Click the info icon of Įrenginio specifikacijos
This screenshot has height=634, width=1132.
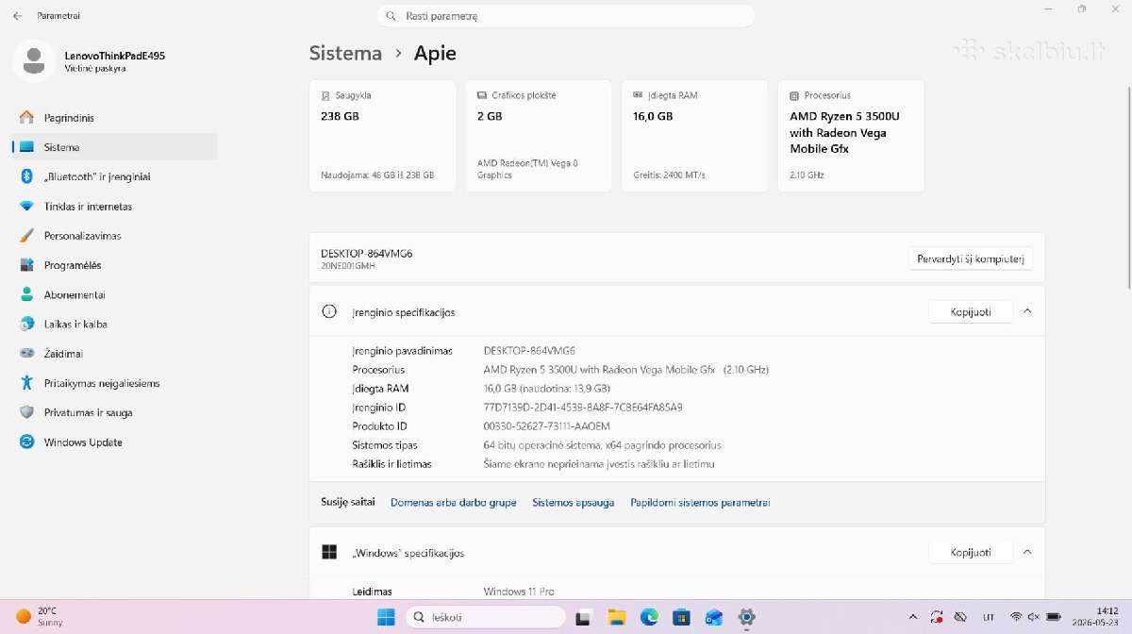click(329, 311)
